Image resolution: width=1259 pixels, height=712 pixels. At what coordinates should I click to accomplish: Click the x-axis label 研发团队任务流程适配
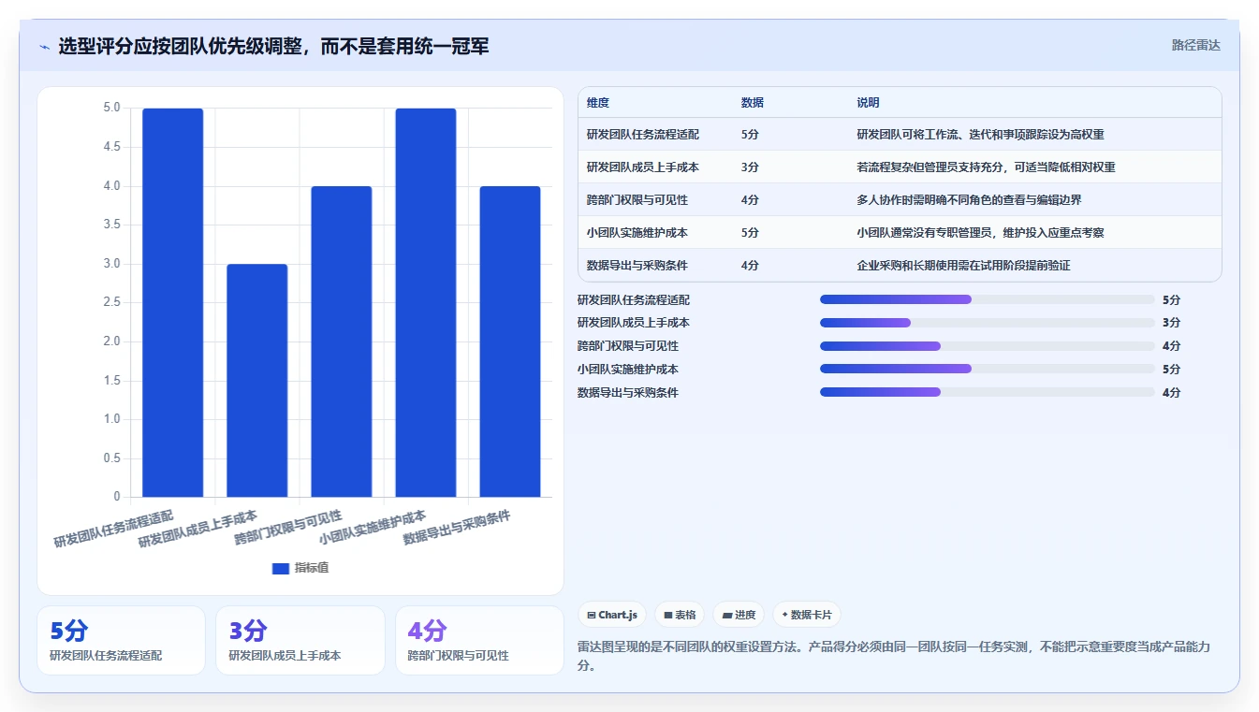pos(113,529)
